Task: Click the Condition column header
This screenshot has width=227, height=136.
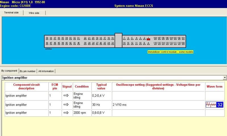Action: click(x=82, y=86)
